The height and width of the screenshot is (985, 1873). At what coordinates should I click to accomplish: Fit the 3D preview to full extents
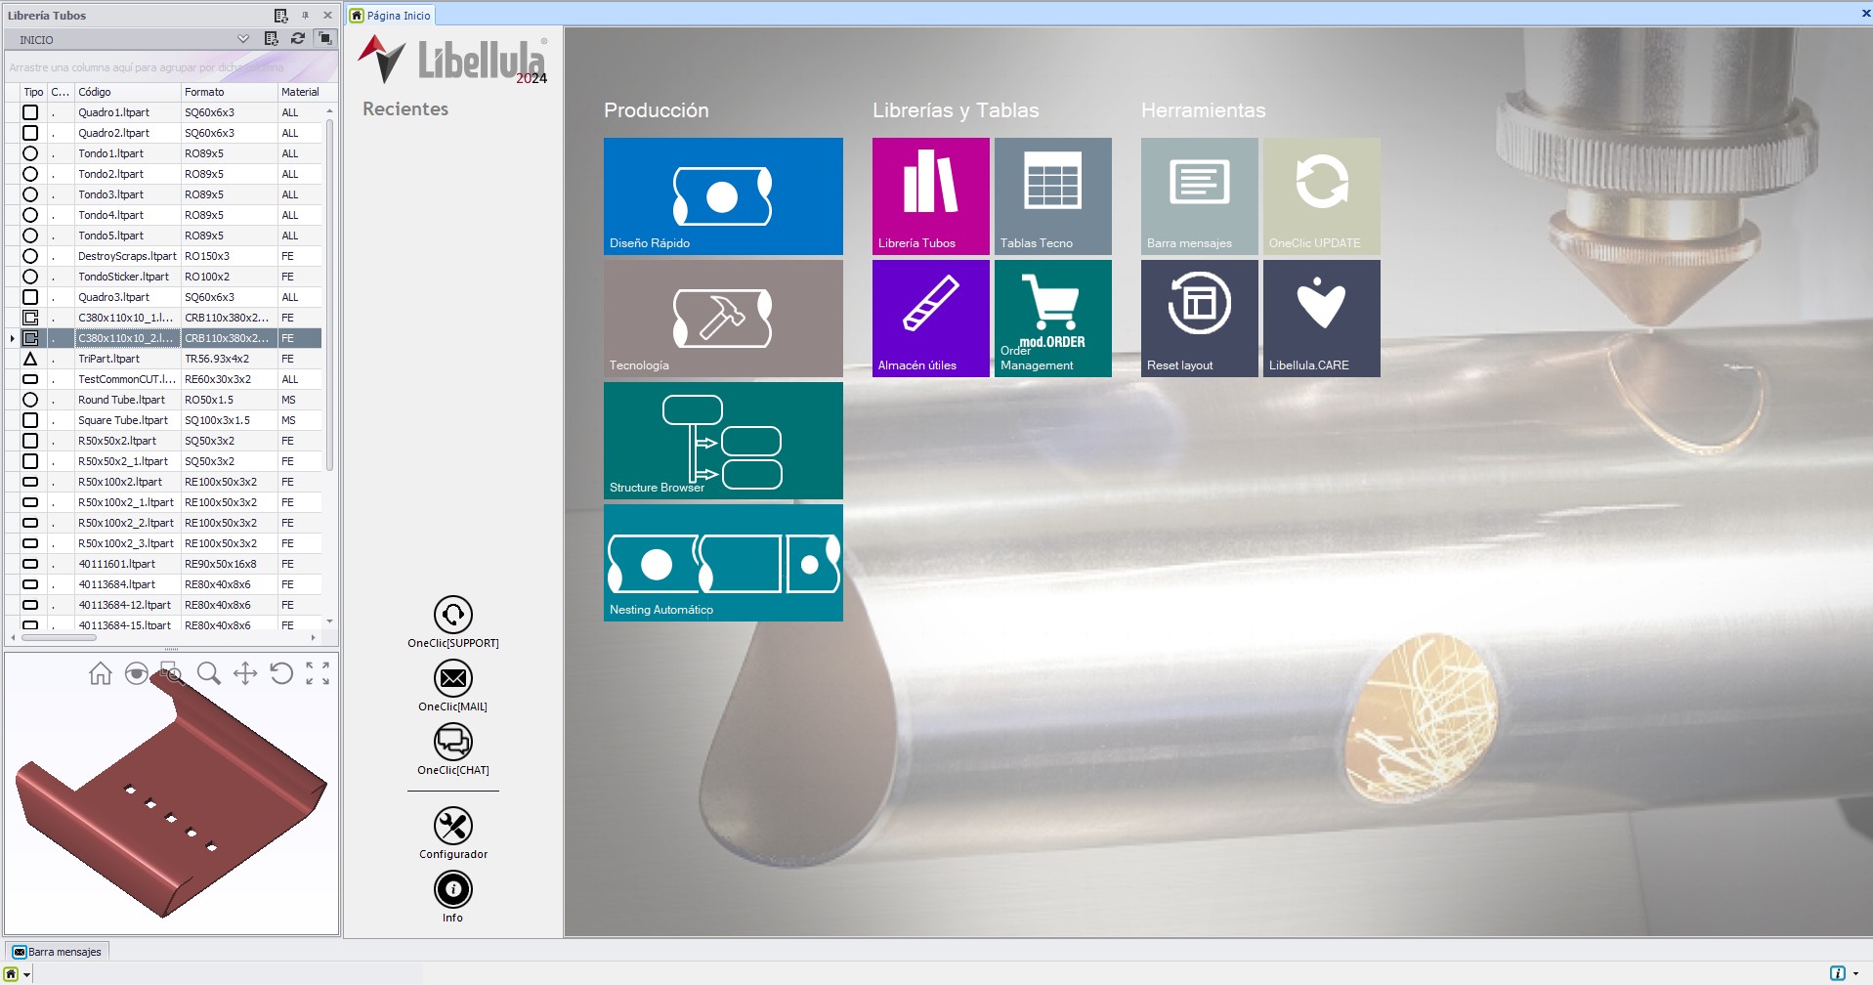[318, 673]
